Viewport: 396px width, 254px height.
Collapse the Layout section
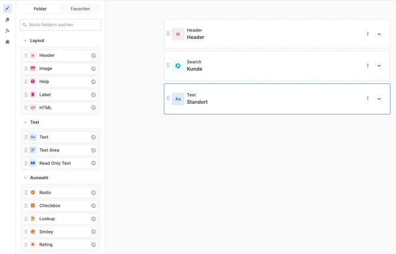pos(25,41)
